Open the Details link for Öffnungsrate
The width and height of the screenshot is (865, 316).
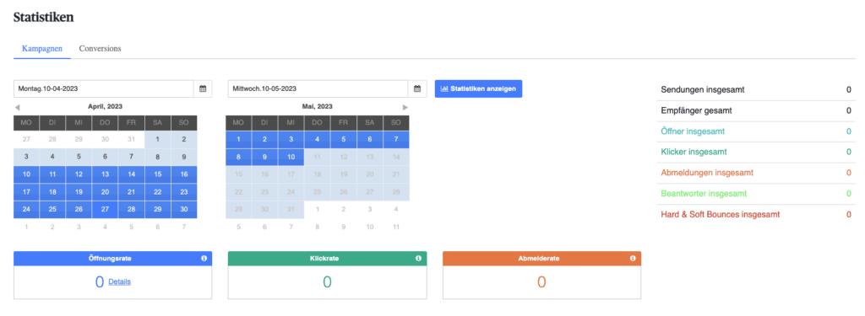point(120,281)
